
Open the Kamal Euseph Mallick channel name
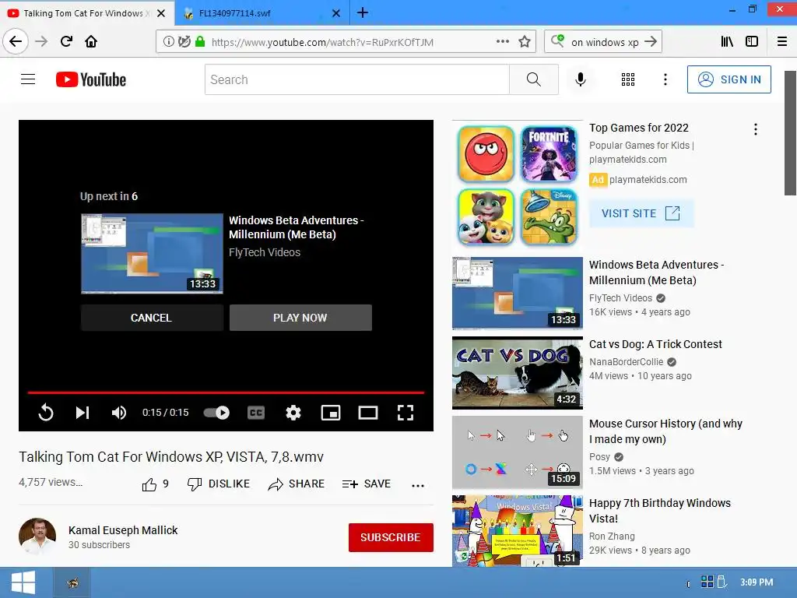tap(123, 530)
